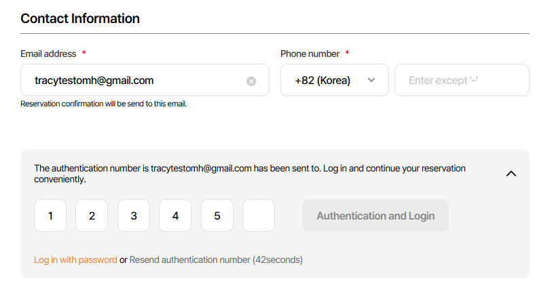This screenshot has width=552, height=288.
Task: Clear the email address with the X icon
Action: point(251,81)
